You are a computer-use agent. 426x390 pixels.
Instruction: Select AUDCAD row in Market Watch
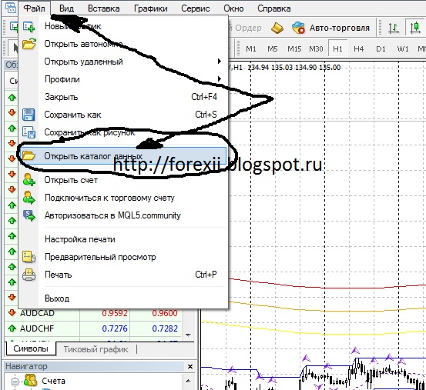(93, 313)
